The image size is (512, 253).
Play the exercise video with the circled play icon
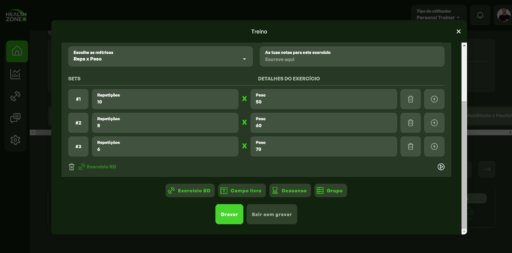coord(441,167)
